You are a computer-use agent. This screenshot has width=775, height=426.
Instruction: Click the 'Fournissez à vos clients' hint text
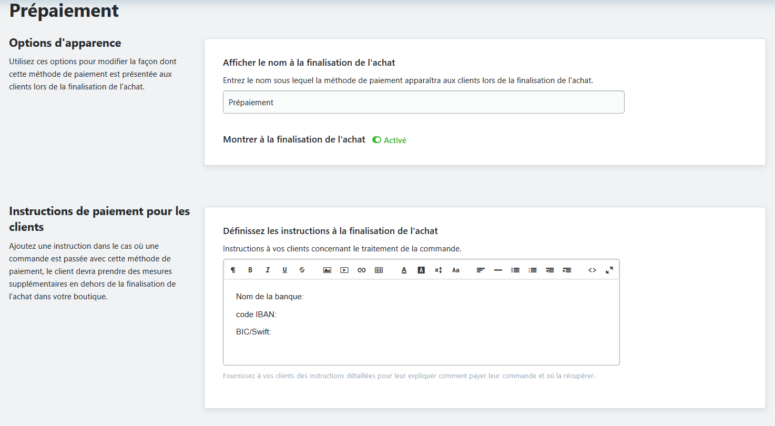click(409, 376)
